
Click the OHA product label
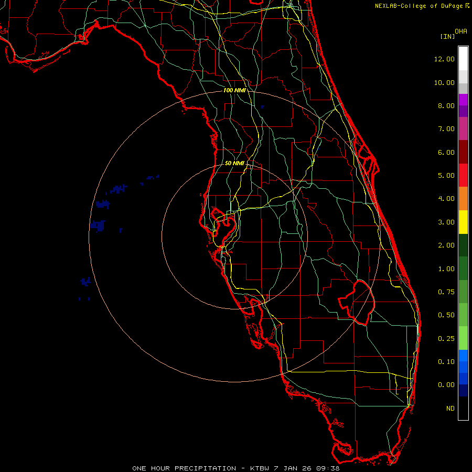click(461, 31)
